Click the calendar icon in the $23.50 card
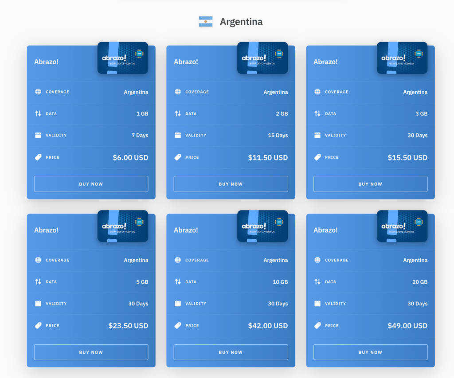The width and height of the screenshot is (454, 378). pyautogui.click(x=38, y=303)
